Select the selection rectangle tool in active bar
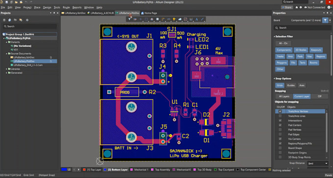The image size is (333, 178). 146,19
